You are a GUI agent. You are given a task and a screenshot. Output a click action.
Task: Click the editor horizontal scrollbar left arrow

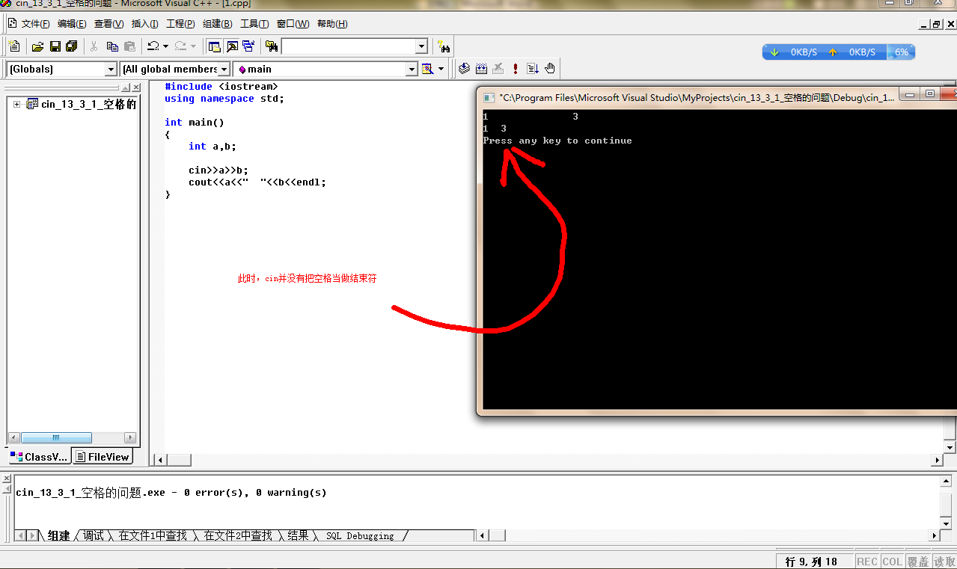click(x=159, y=460)
